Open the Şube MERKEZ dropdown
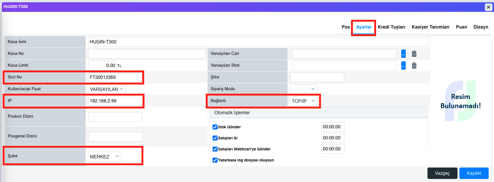 tap(105, 156)
